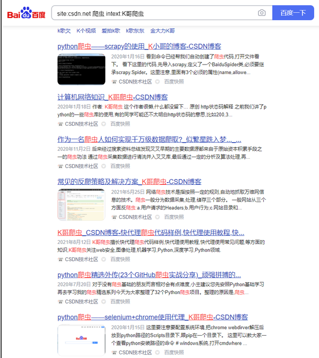Open result K哥爬虫_CSDN博客-快代理爬虫代码样例
Image resolution: width=319 pixels, height=358 pixels.
click(x=151, y=233)
